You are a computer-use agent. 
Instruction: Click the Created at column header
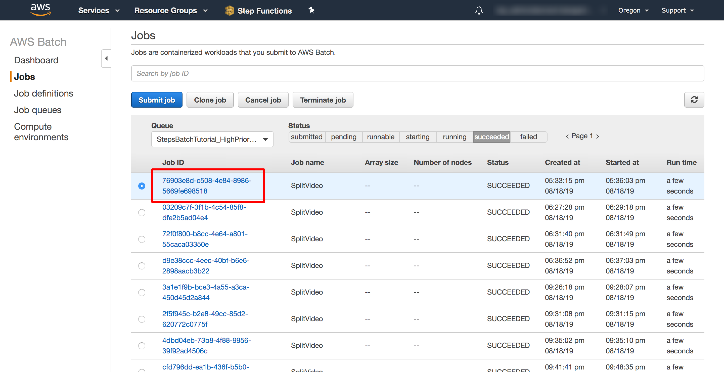pos(562,162)
